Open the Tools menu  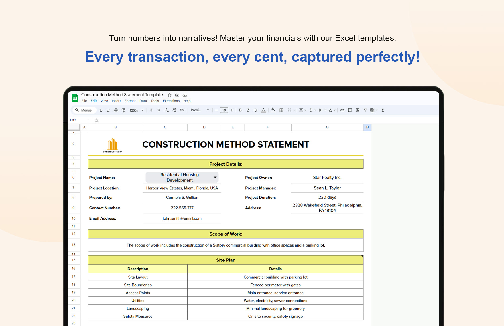click(x=155, y=101)
